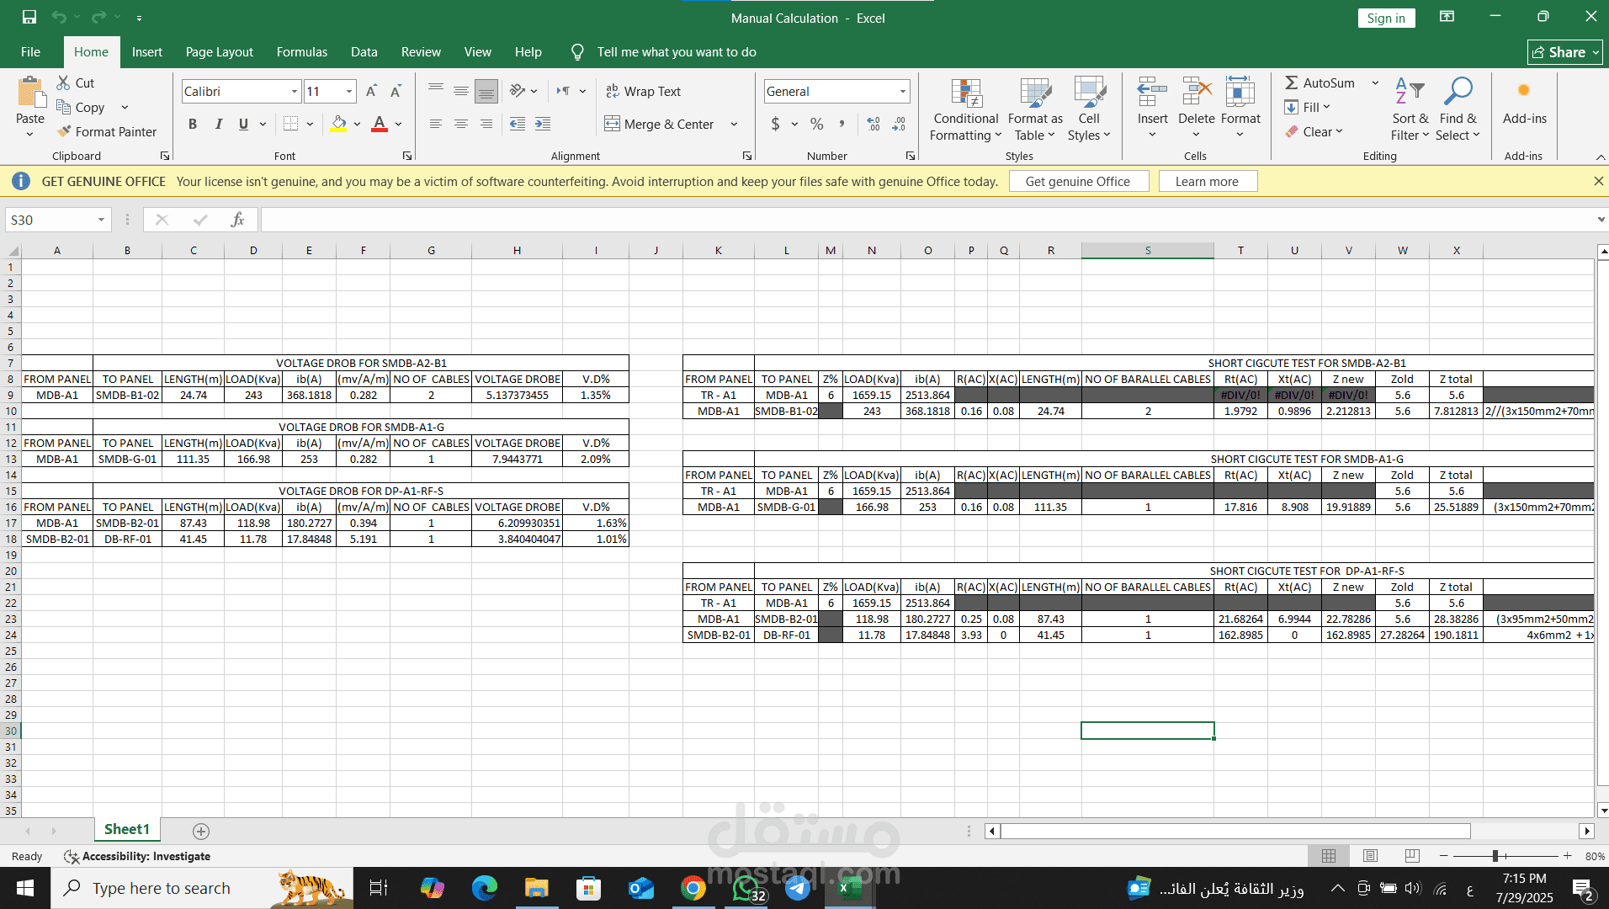Expand the Name Box dropdown arrow
This screenshot has width=1609, height=909.
pos(101,220)
